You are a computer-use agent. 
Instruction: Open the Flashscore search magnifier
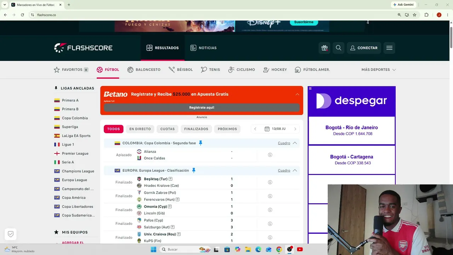coord(338,48)
